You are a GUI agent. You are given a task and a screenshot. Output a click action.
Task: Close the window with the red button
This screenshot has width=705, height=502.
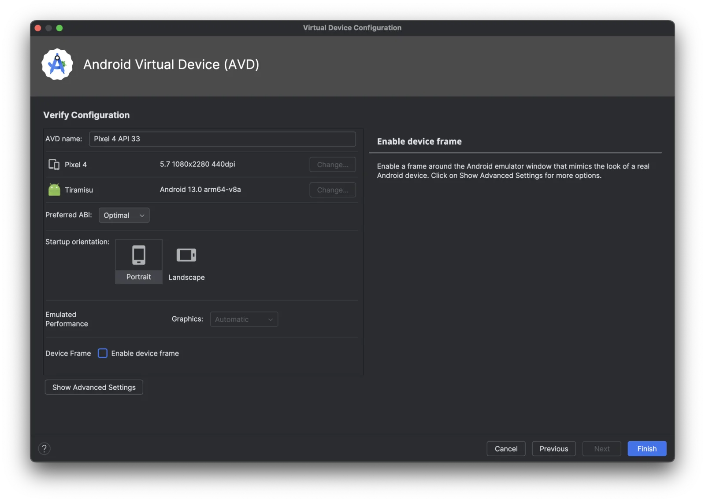pos(38,28)
